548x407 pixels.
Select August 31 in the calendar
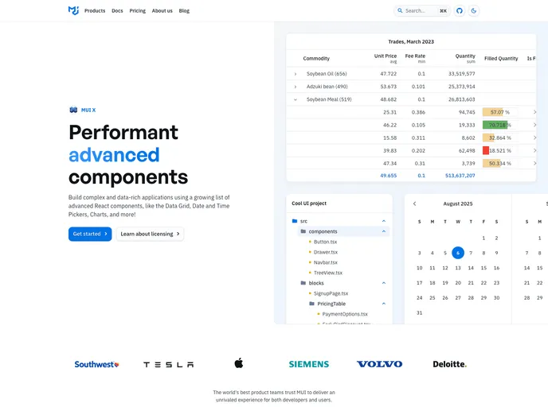tap(420, 313)
